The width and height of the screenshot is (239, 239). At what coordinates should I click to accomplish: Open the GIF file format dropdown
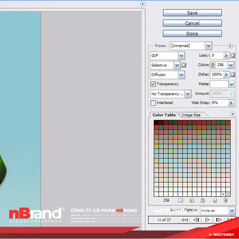pos(181,55)
